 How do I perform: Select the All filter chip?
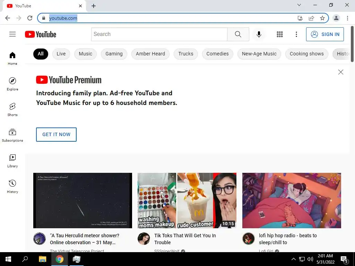tap(41, 54)
